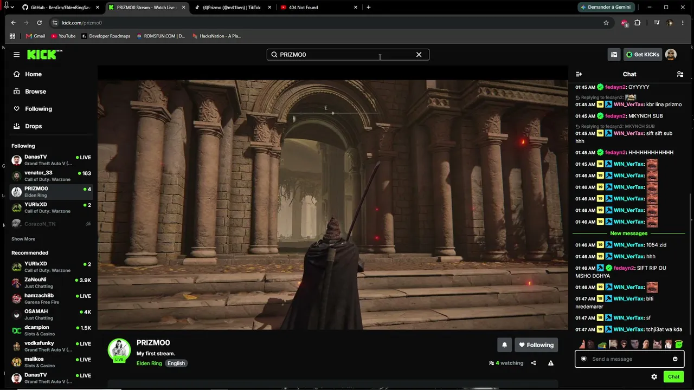The image size is (694, 390).
Task: Open the emote picker smiley
Action: [x=675, y=359]
